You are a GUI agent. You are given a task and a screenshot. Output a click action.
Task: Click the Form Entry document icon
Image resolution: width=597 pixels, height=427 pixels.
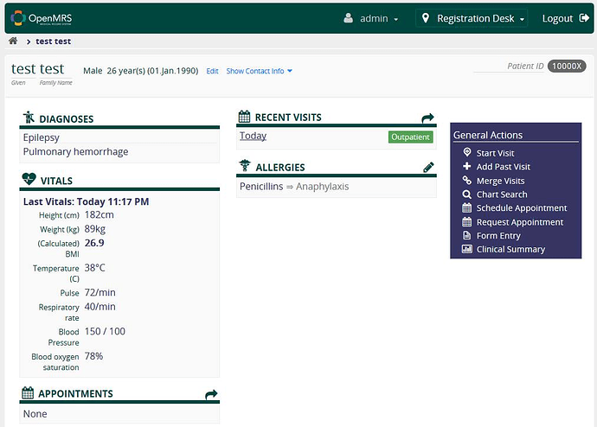[467, 235]
